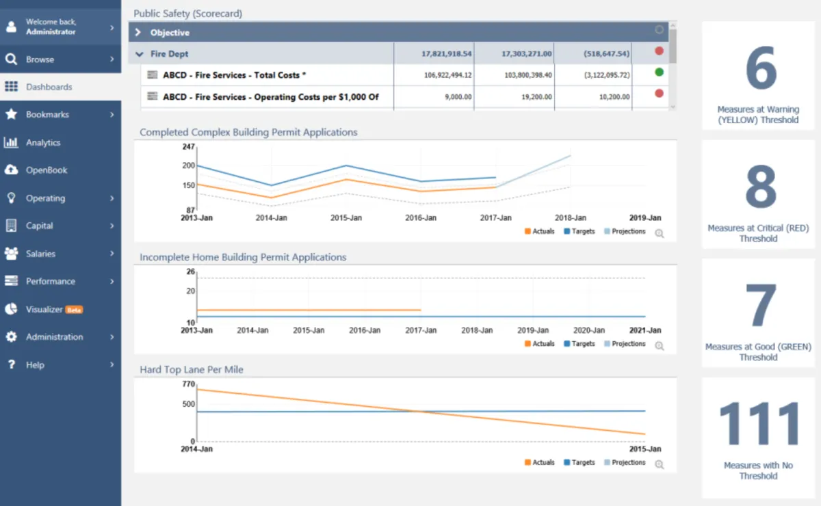Toggle Targets series in Incomplete Home chart
The height and width of the screenshot is (506, 821).
coord(578,344)
